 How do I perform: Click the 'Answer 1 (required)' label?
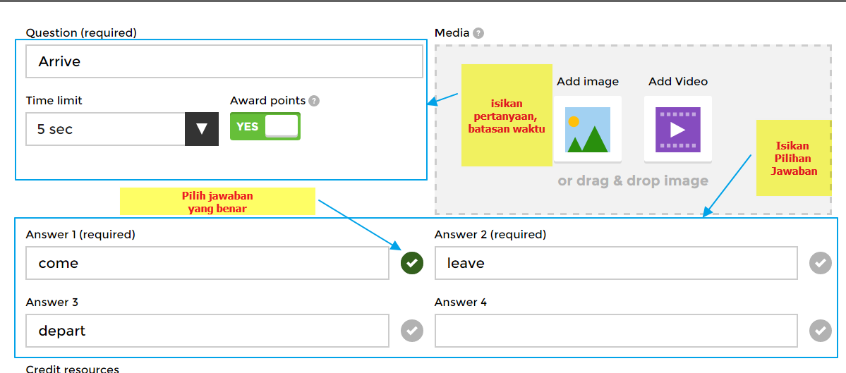tap(80, 235)
